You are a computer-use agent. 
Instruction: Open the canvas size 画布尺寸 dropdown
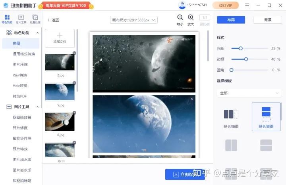[134, 20]
